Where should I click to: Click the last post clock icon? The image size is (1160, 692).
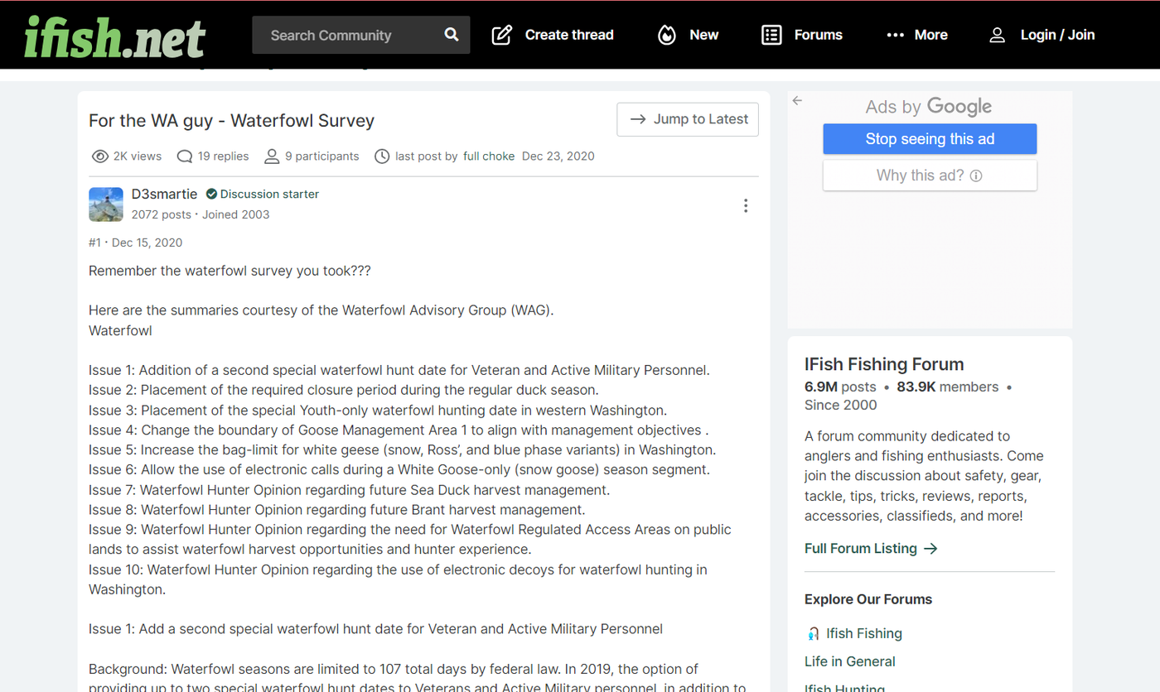coord(382,156)
